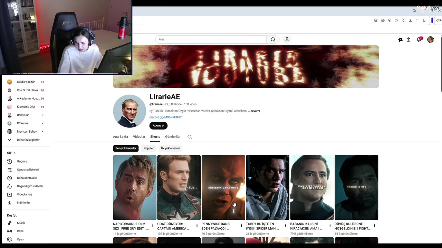Open Mevtcan Bahav subscription channel
This screenshot has width=442, height=248.
pyautogui.click(x=28, y=132)
